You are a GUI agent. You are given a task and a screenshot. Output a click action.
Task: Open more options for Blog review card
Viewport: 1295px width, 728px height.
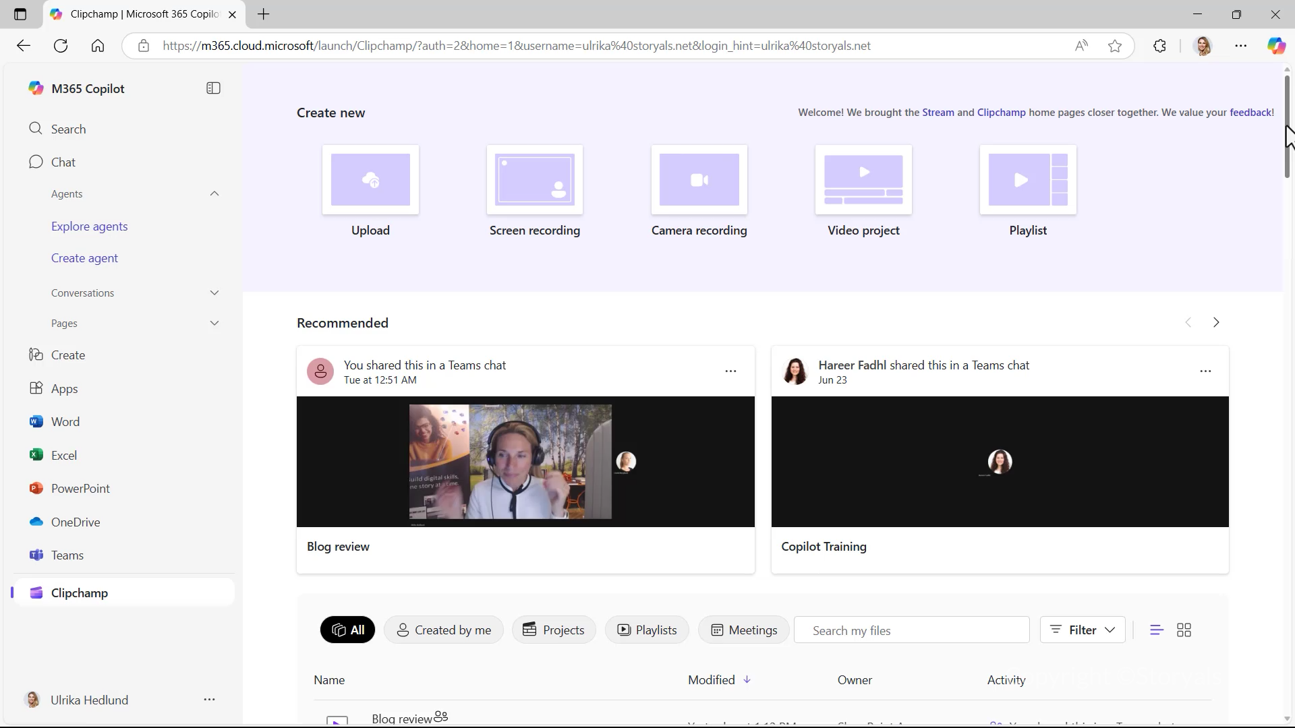(x=730, y=371)
